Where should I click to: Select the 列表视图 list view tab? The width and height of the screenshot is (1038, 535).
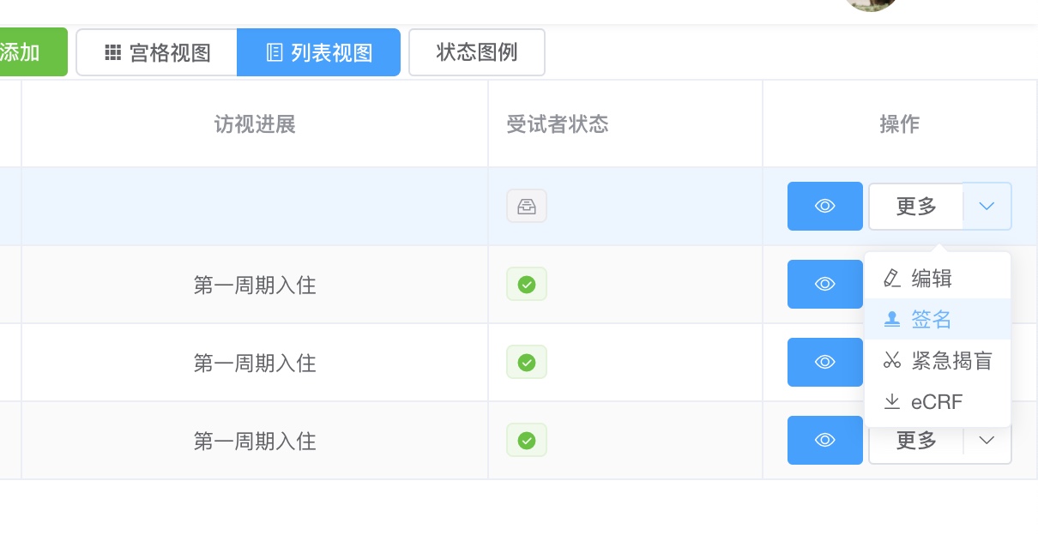click(319, 52)
